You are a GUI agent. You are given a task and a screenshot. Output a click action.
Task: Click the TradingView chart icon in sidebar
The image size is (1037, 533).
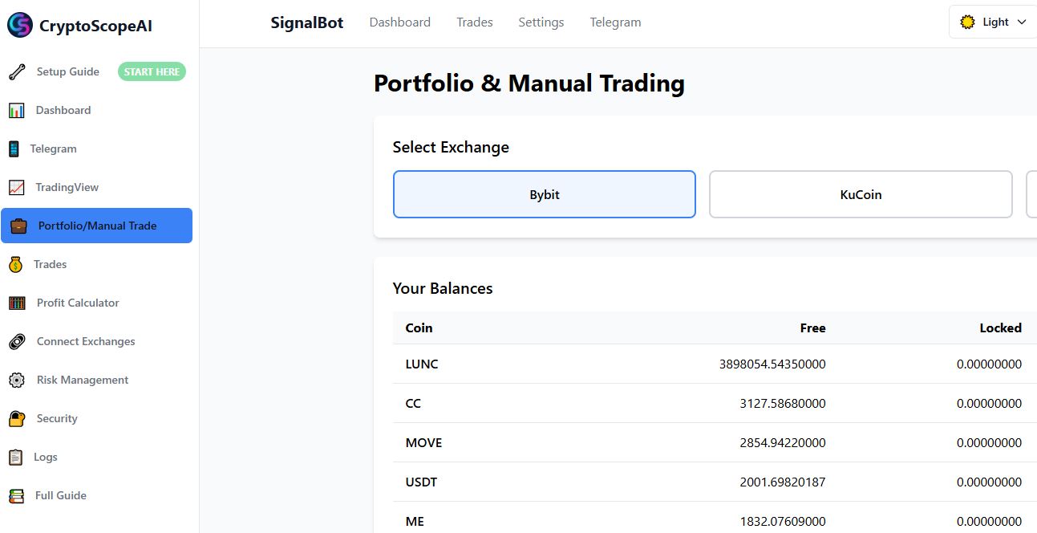[x=17, y=187]
